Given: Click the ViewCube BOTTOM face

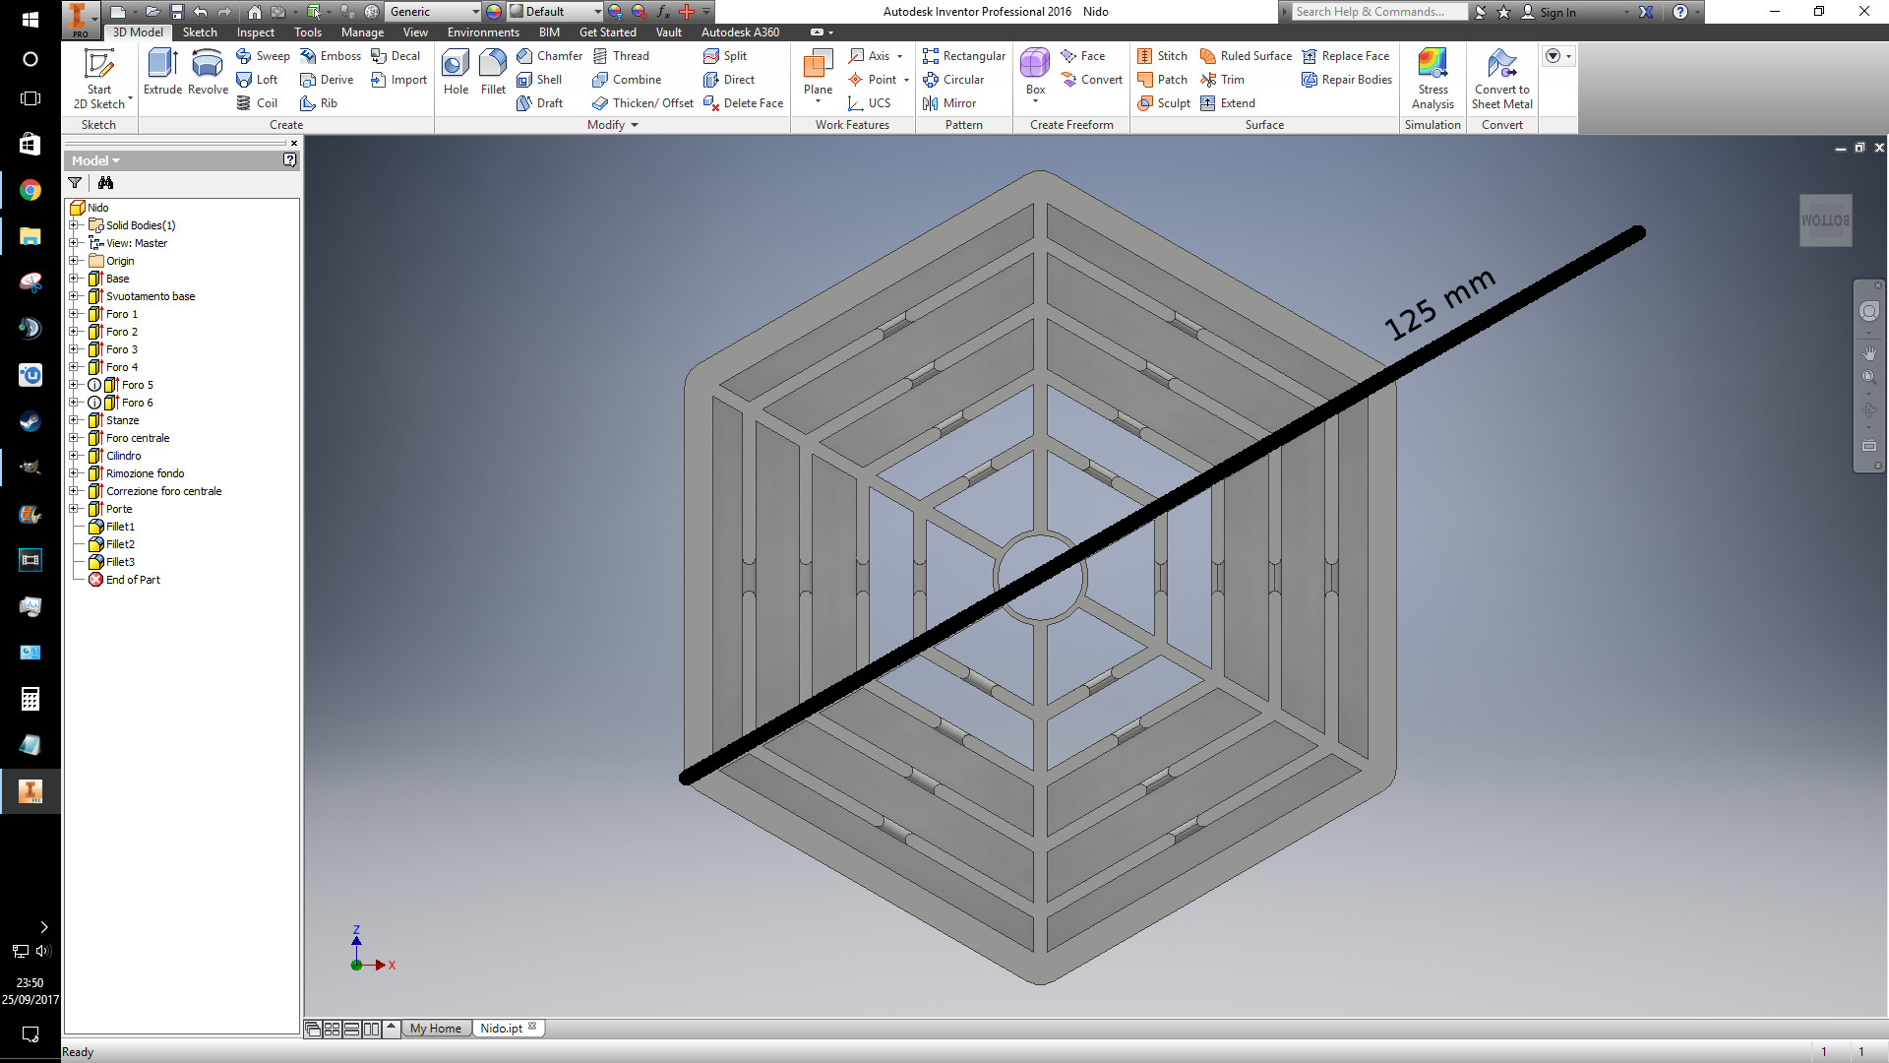Looking at the screenshot, I should (x=1825, y=220).
